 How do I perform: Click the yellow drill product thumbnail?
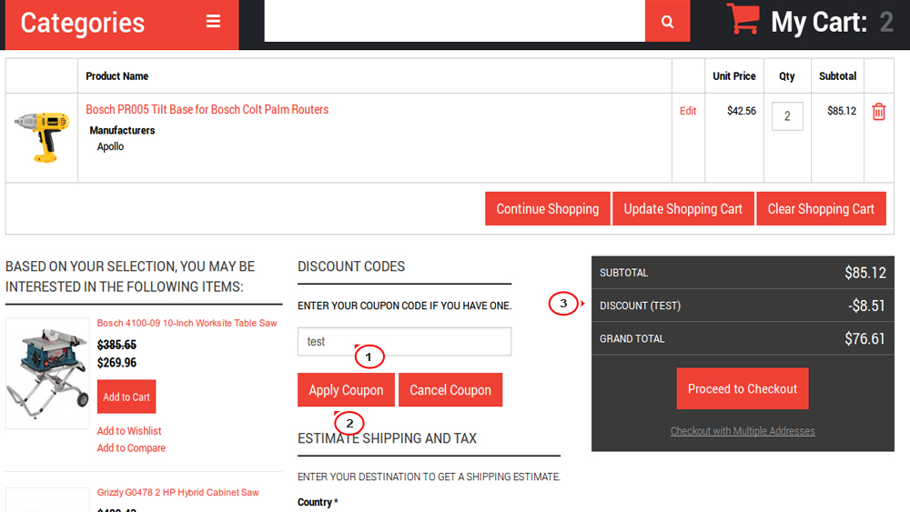point(42,137)
